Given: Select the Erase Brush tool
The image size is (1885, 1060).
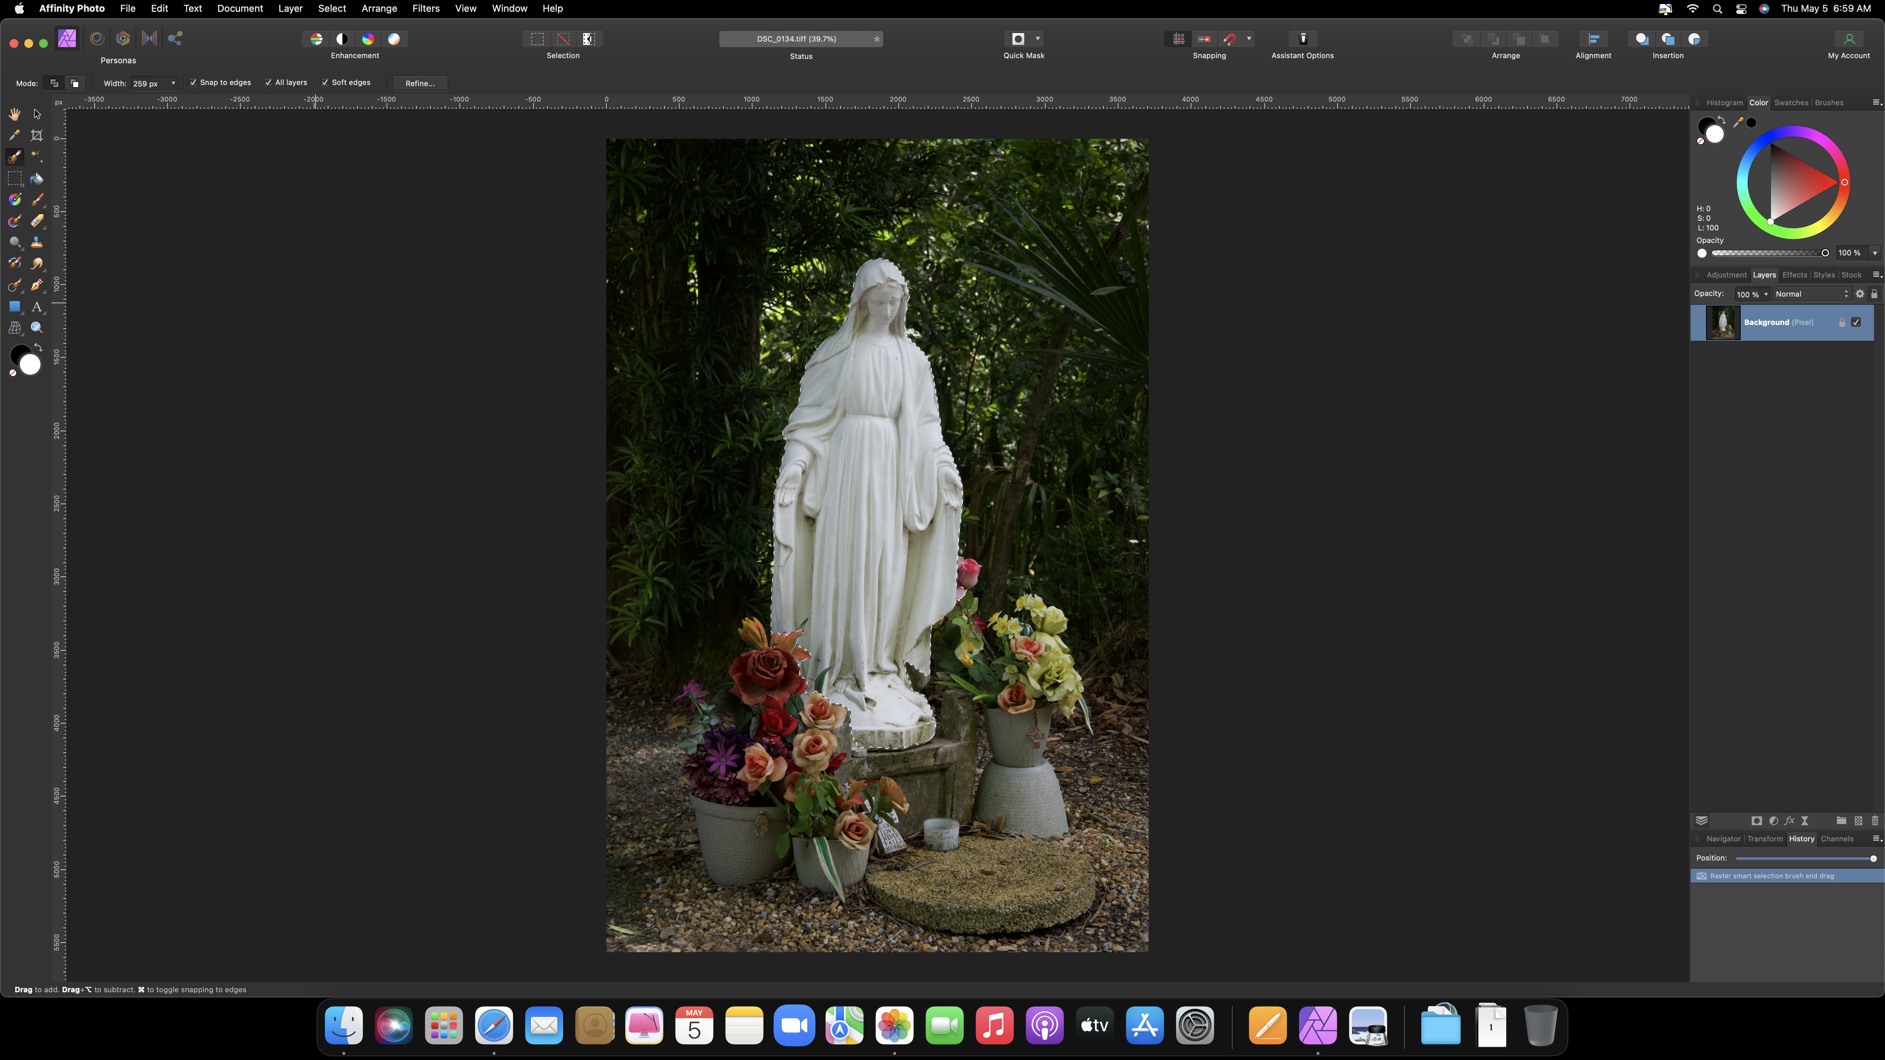Looking at the screenshot, I should pyautogui.click(x=36, y=221).
